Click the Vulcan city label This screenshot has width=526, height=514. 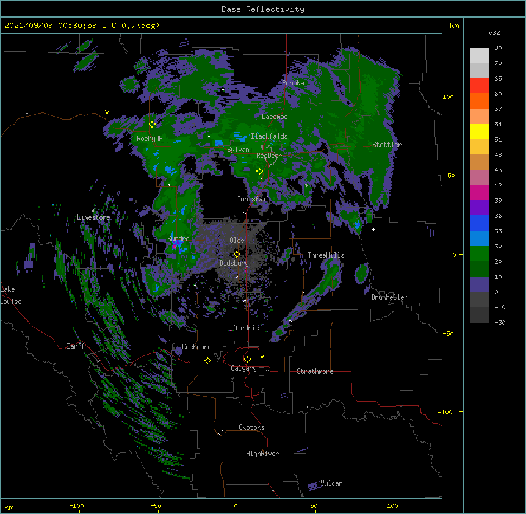click(331, 483)
